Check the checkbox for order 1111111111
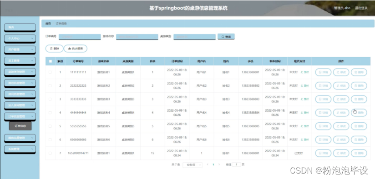Image resolution: width=375 pixels, height=179 pixels. click(x=50, y=72)
